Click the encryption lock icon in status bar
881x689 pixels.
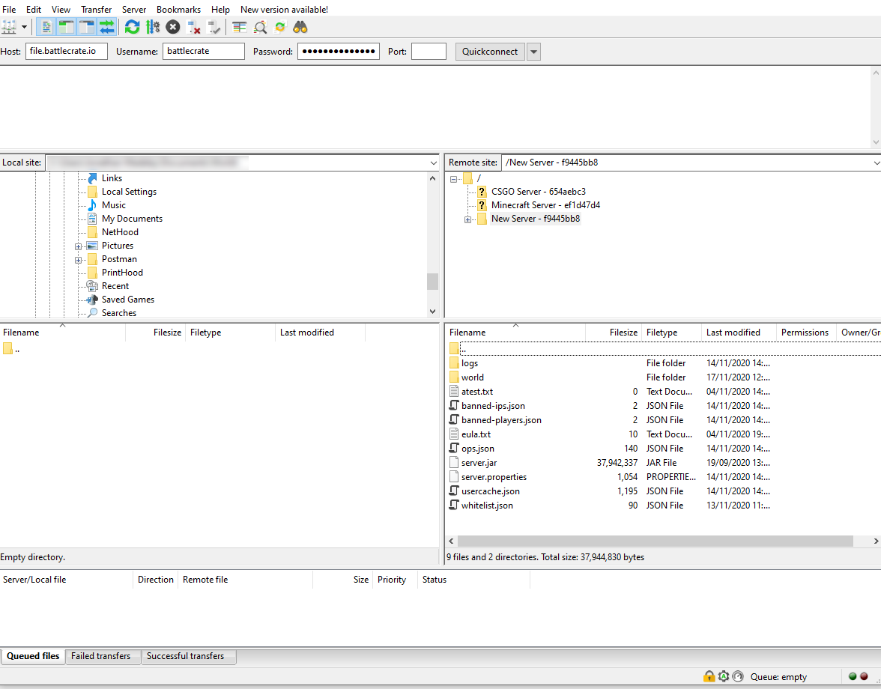pyautogui.click(x=709, y=676)
